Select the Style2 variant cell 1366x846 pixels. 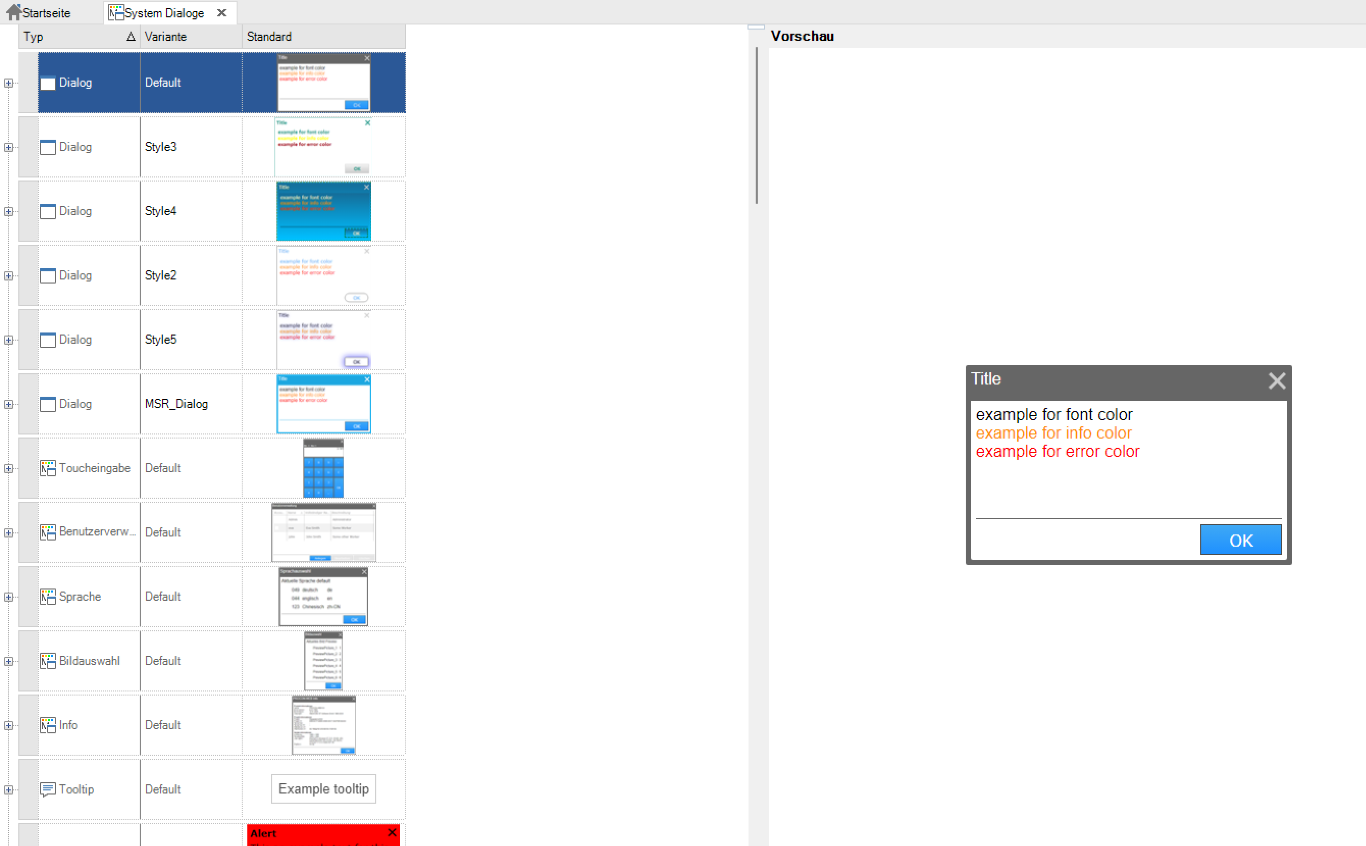pyautogui.click(x=191, y=275)
